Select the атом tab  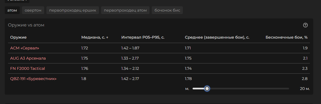pyautogui.click(x=12, y=10)
